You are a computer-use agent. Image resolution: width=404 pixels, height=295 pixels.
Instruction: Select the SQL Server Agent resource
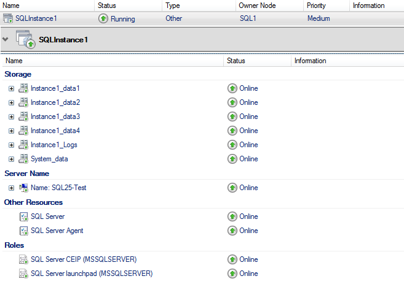(57, 231)
